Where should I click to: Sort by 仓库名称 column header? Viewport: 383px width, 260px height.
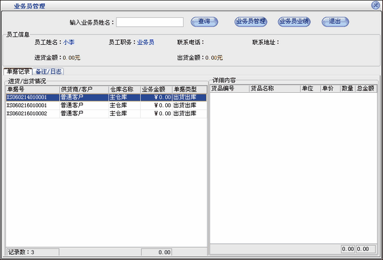pyautogui.click(x=124, y=90)
